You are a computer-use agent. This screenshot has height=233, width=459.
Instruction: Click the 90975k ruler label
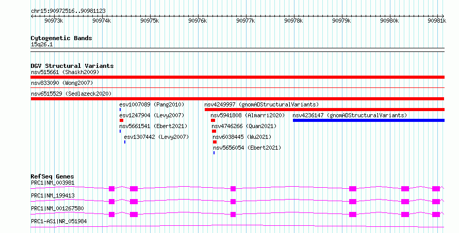click(x=150, y=21)
